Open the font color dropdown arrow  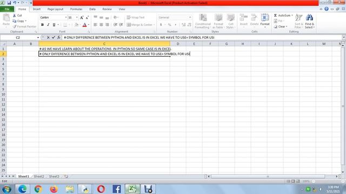(x=89, y=25)
